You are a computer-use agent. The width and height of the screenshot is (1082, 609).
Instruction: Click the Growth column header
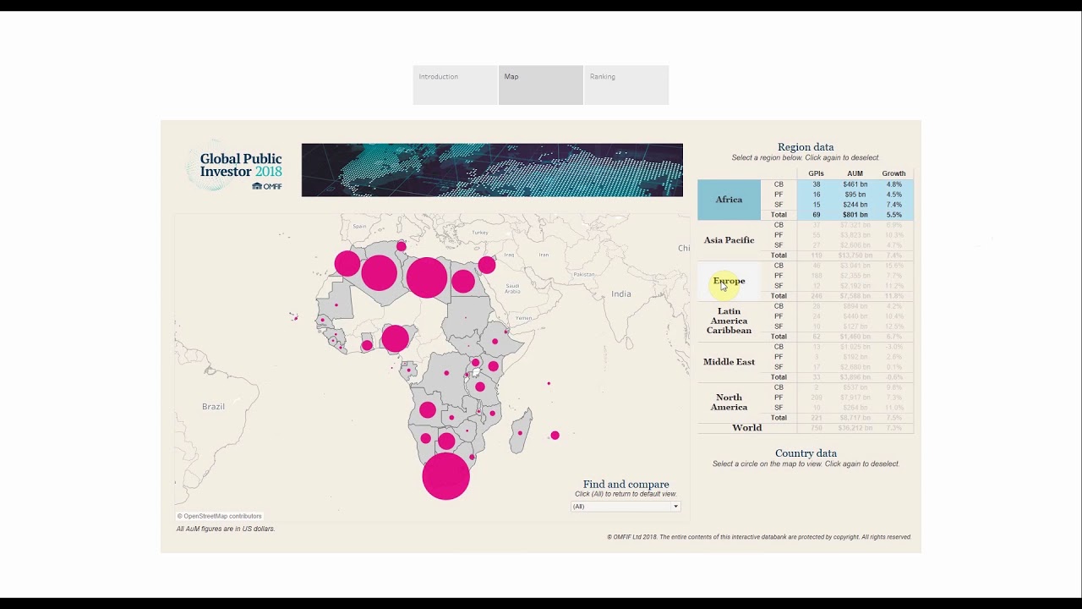tap(893, 173)
